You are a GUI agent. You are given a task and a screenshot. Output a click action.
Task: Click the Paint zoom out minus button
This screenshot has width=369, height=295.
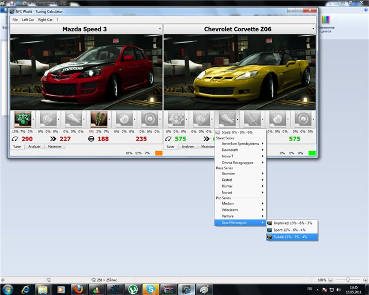330,280
